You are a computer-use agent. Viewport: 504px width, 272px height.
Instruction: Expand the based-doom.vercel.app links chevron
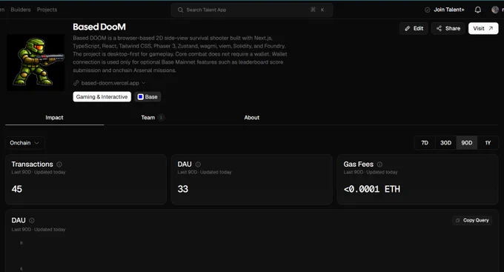coord(144,83)
